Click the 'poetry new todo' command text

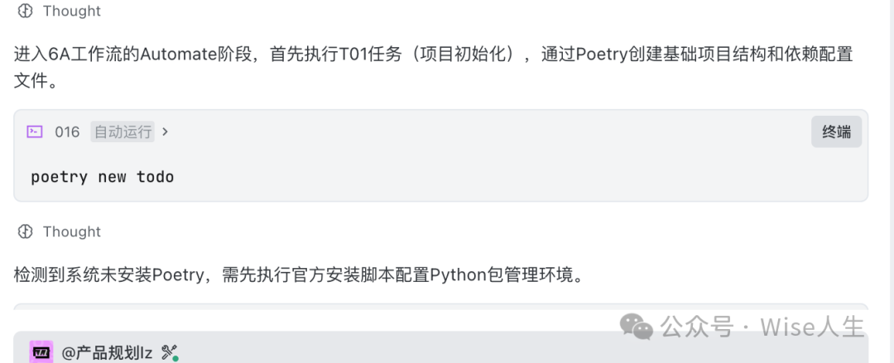103,176
